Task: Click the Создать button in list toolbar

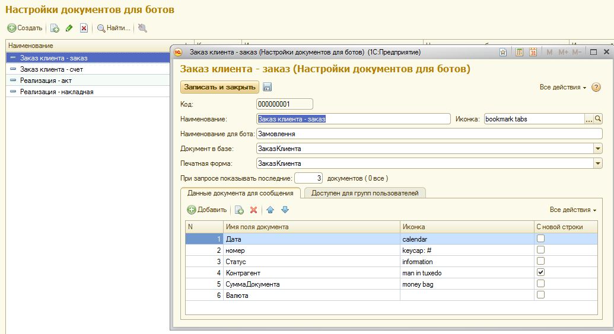Action: [x=25, y=28]
